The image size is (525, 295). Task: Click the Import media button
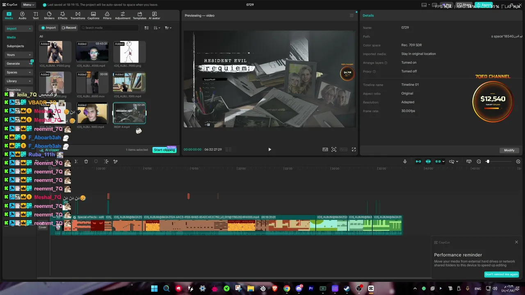48,28
